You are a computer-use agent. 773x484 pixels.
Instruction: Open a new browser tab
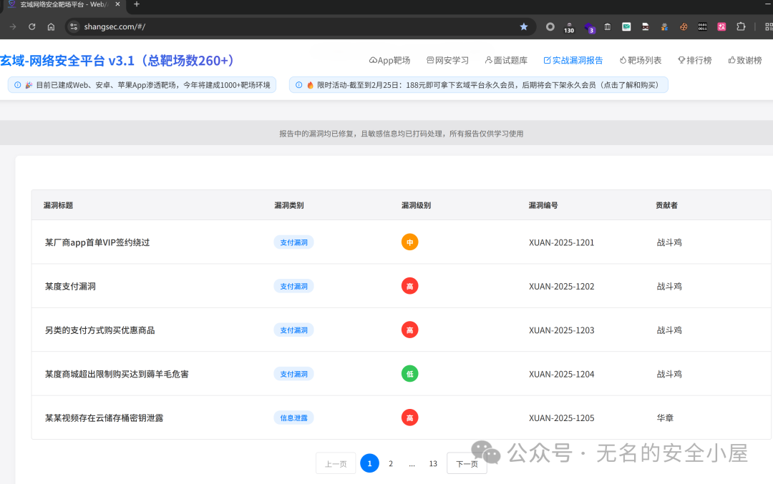(x=137, y=4)
